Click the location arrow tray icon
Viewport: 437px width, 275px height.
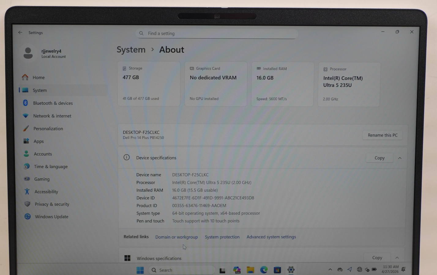(349, 269)
